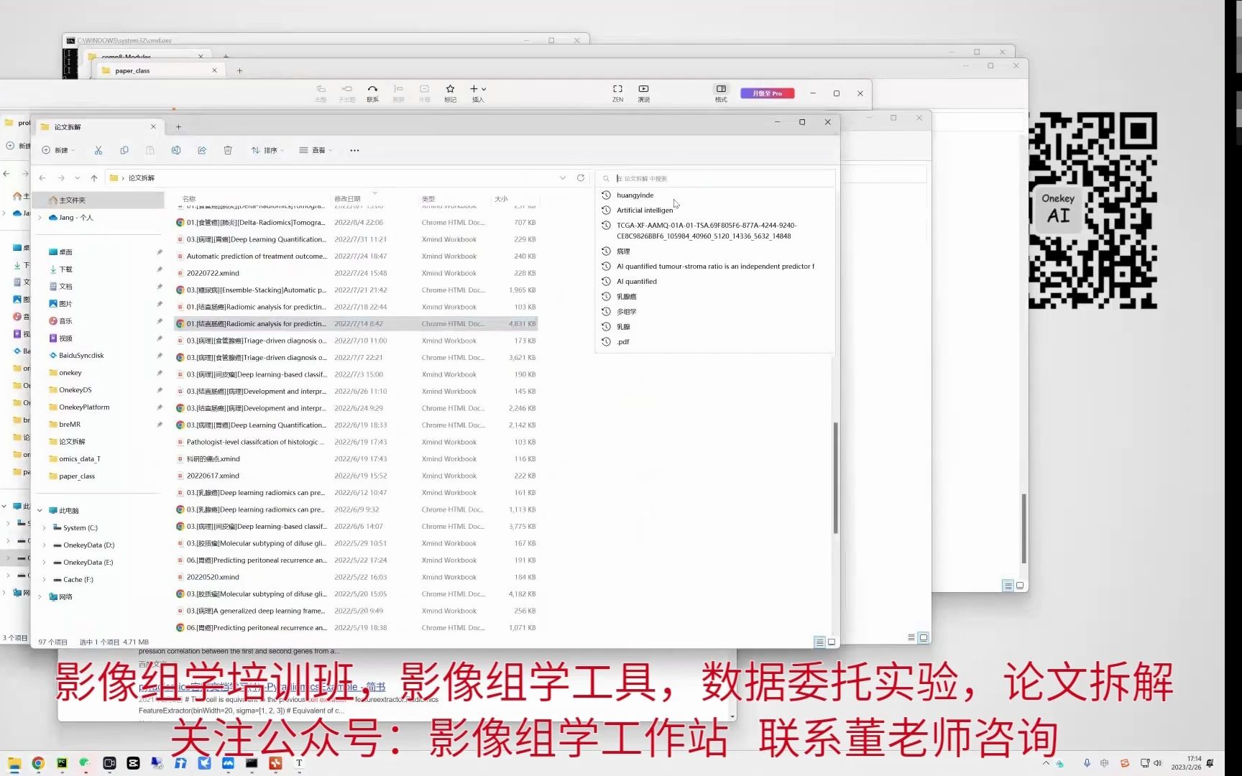Click the XMind 演说 pitch mode icon

[643, 93]
